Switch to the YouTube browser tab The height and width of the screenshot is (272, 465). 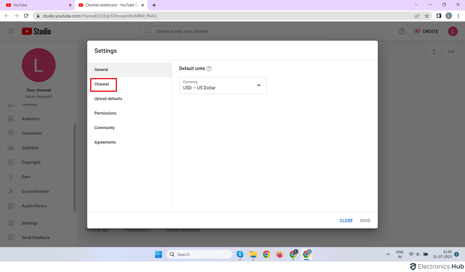click(37, 5)
